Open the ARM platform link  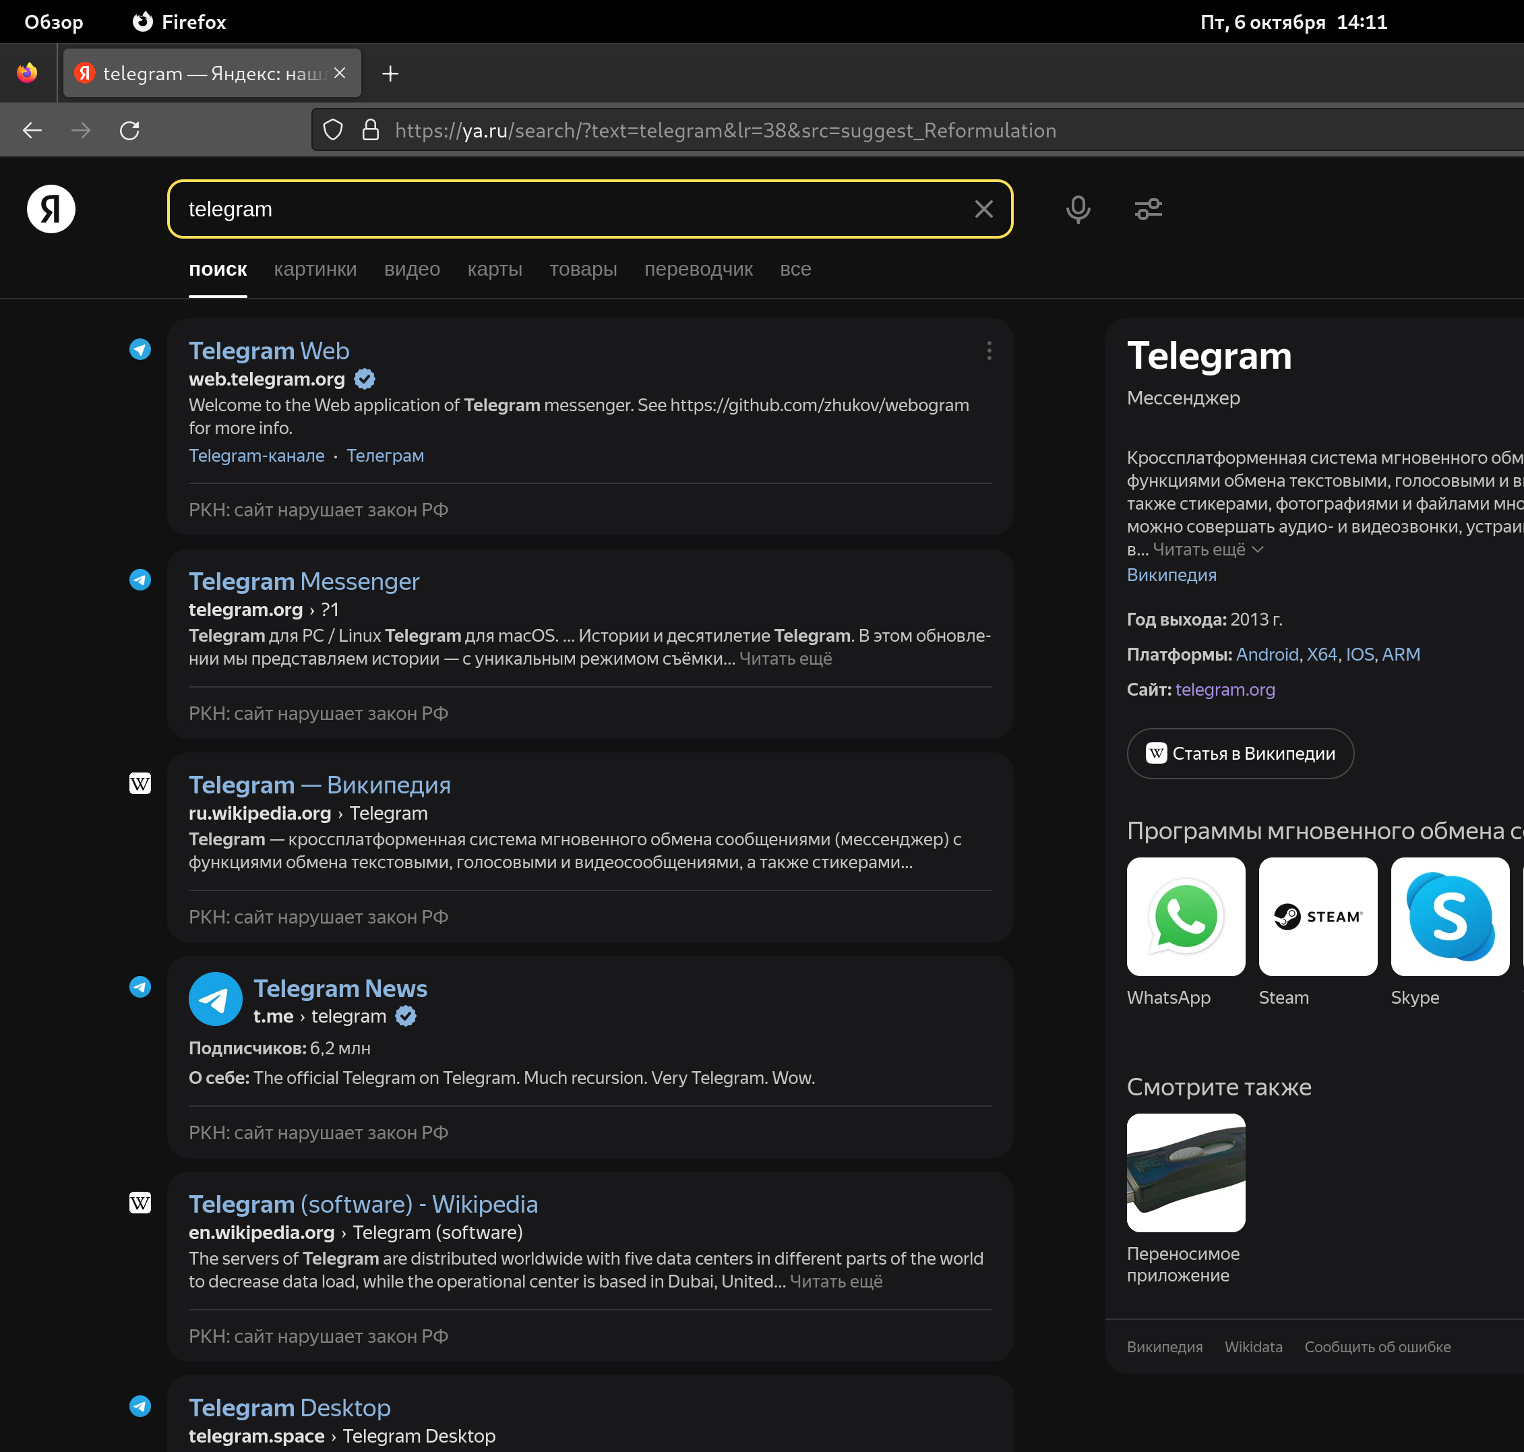click(1401, 655)
